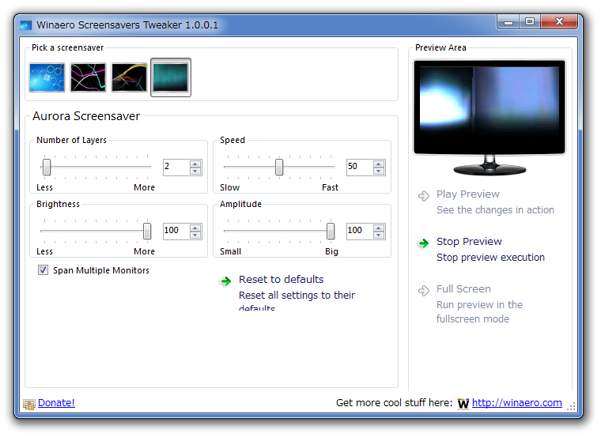Screen dimensions: 601x437
Task: Click the Brightness value field showing 100
Action: (176, 231)
